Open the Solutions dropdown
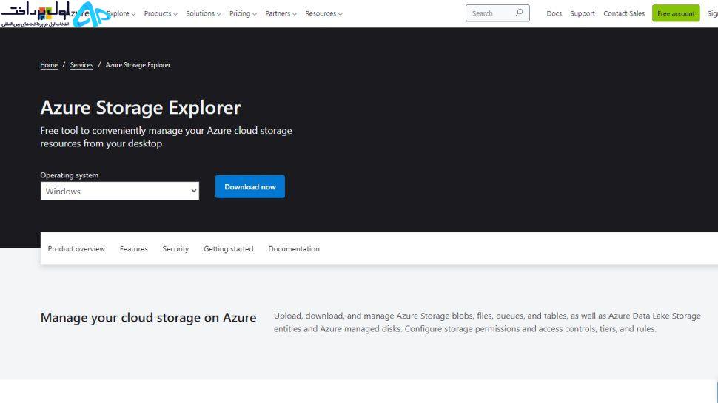 pos(204,14)
